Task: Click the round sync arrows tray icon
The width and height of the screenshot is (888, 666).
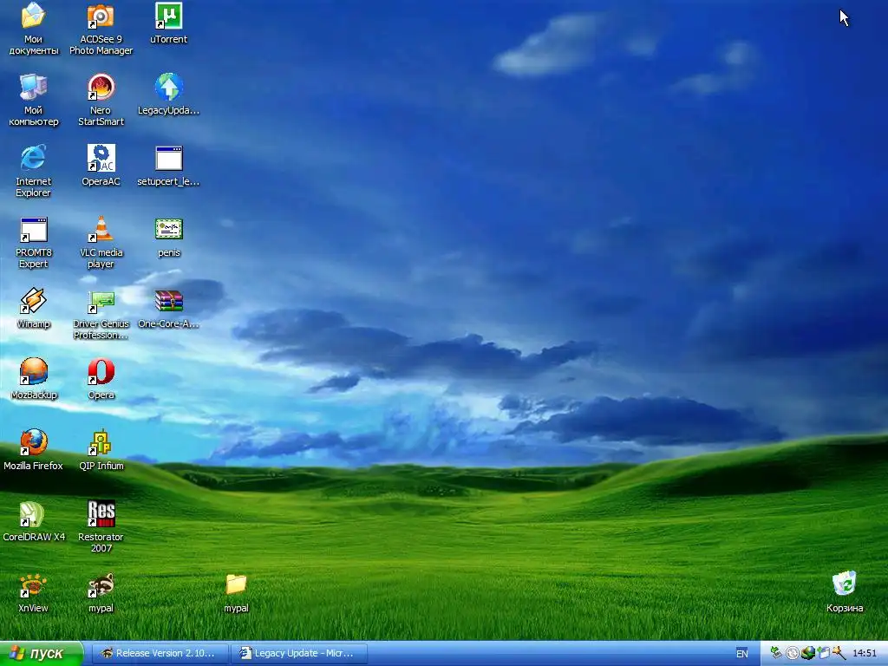Action: (793, 653)
